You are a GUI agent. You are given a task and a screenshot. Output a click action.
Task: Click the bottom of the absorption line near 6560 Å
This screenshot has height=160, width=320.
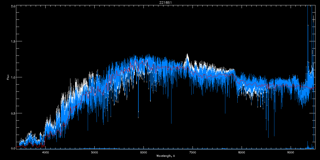171,123
